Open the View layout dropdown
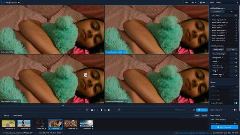 (204, 3)
